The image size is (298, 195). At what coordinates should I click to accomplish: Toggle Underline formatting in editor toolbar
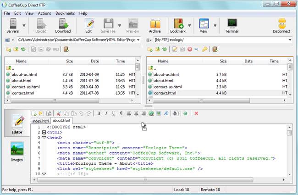click(113, 113)
